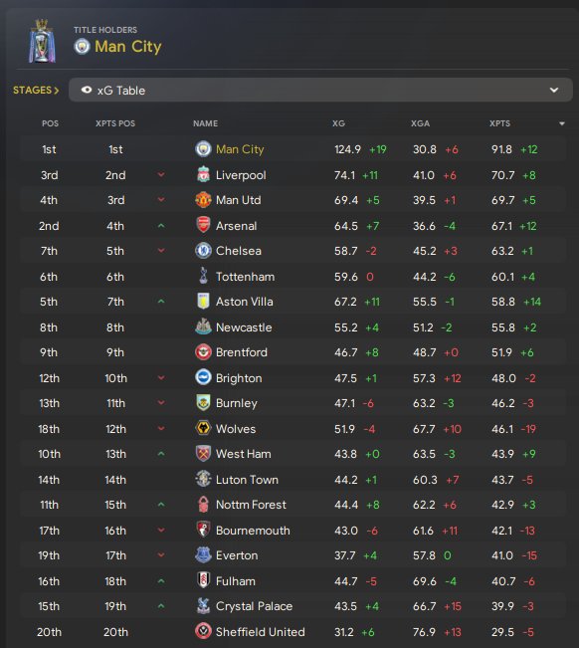This screenshot has width=579, height=648.
Task: Select the Luton Town table row
Action: [x=292, y=480]
